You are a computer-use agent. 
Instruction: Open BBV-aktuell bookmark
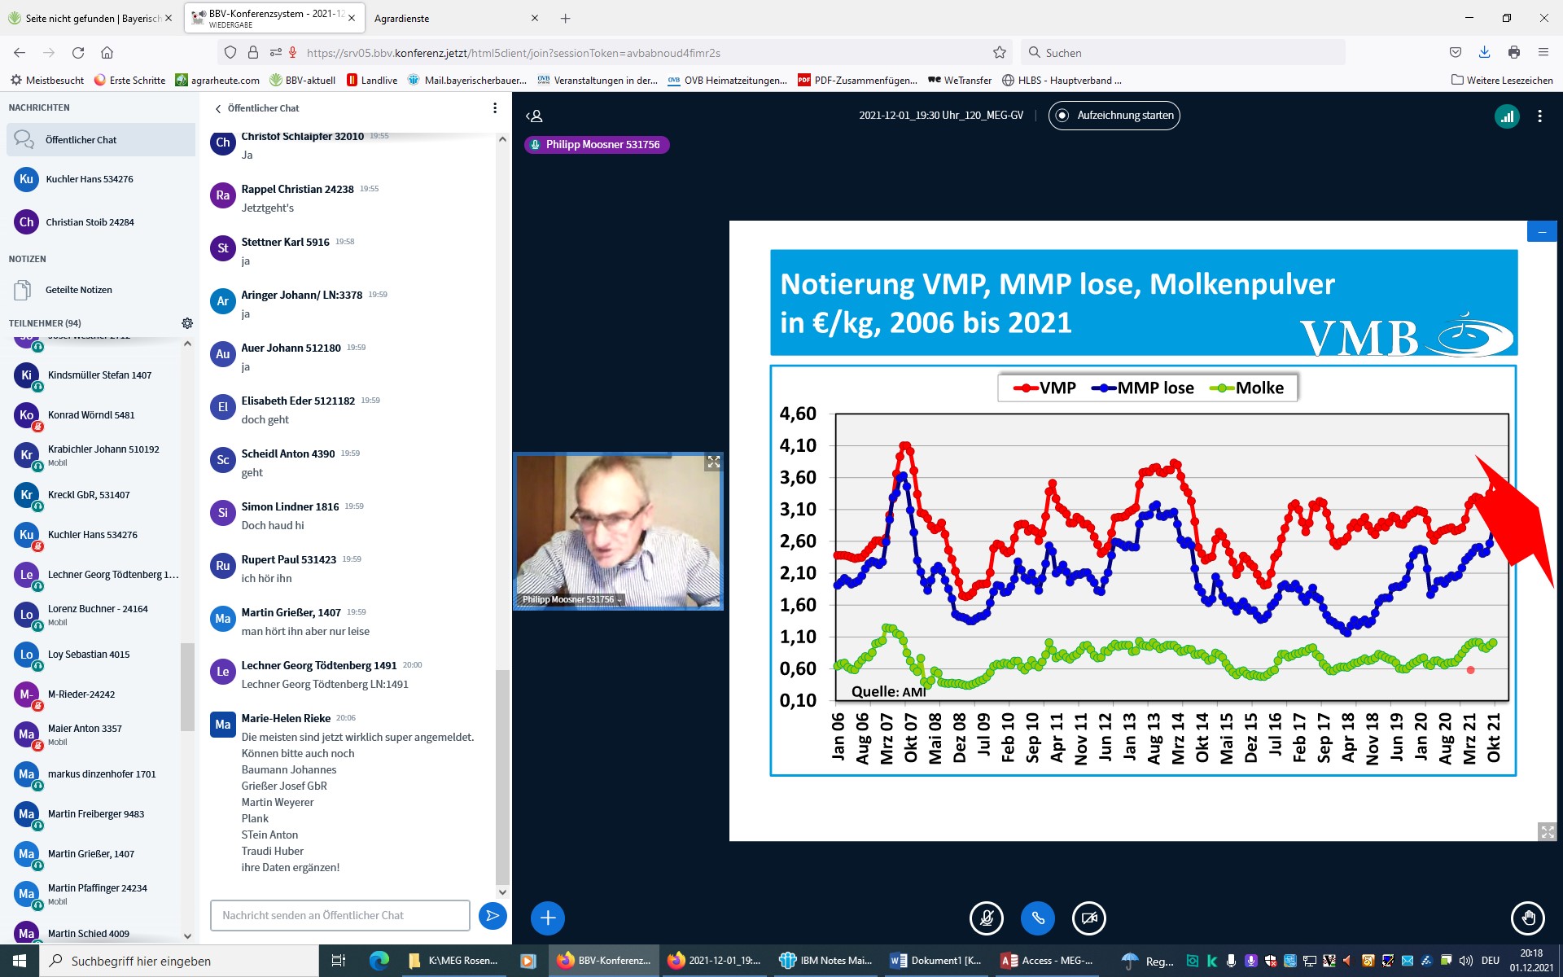[303, 81]
